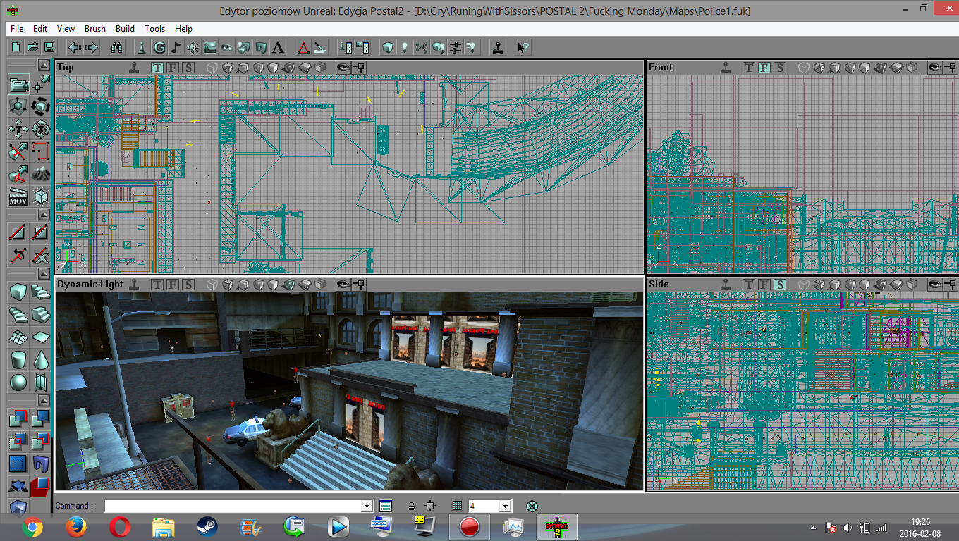Click the CSG Add brush button

click(18, 419)
